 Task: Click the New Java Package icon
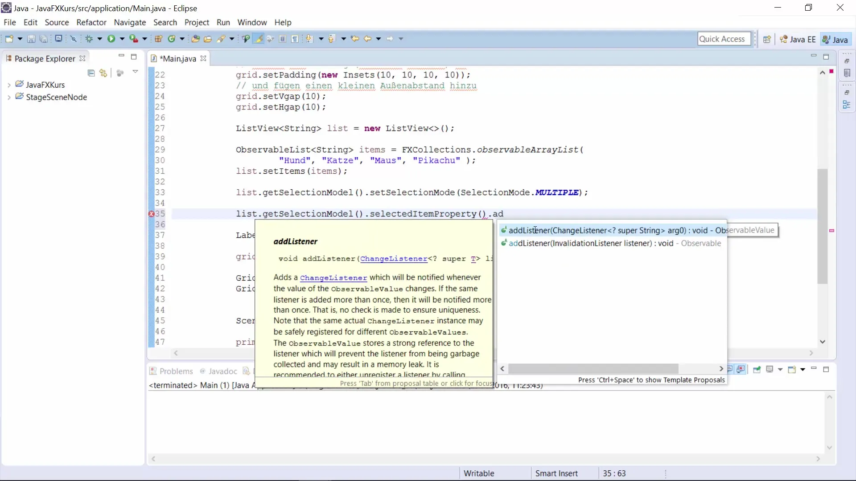[158, 39]
